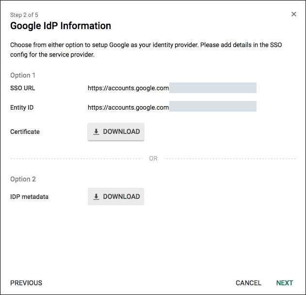The image size is (306, 295).
Task: Click the Option 2 section label
Action: point(23,179)
